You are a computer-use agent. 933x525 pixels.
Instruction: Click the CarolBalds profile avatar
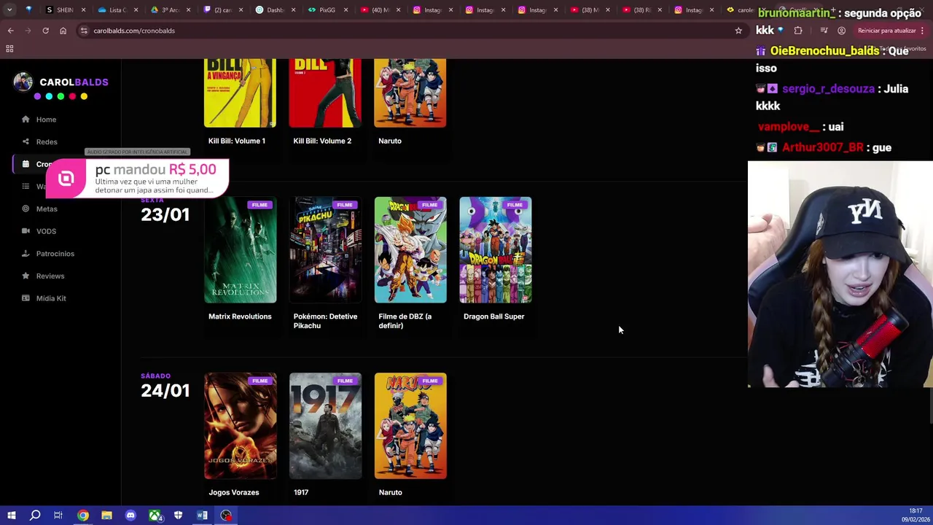point(23,82)
